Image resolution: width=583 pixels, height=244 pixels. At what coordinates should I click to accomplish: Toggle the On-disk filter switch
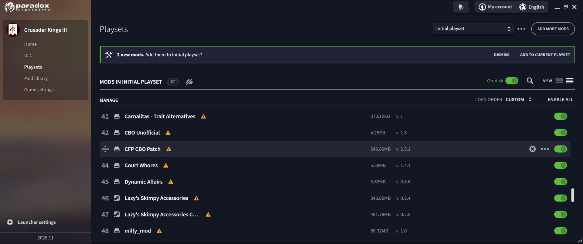tap(512, 81)
